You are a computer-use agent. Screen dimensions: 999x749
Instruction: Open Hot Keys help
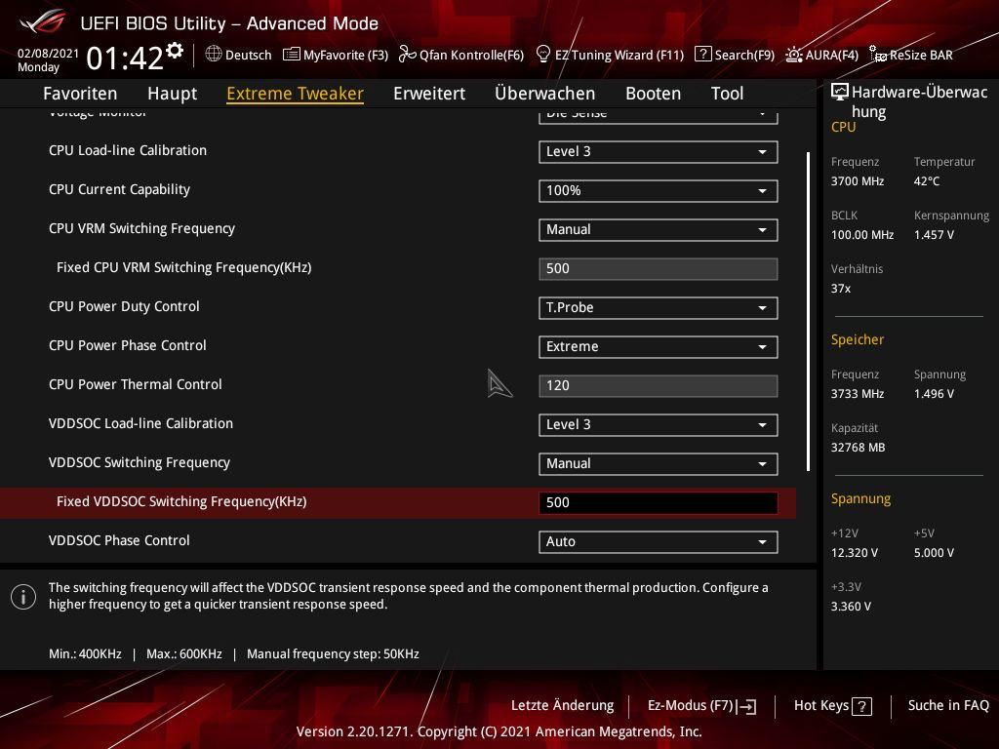click(x=833, y=706)
